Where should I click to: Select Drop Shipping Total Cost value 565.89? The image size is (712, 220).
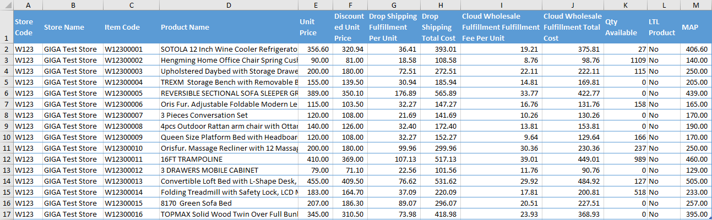[x=440, y=93]
